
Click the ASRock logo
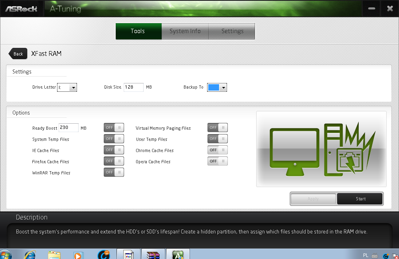point(22,9)
